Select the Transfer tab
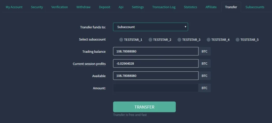The image size is (272, 123). pos(231,7)
